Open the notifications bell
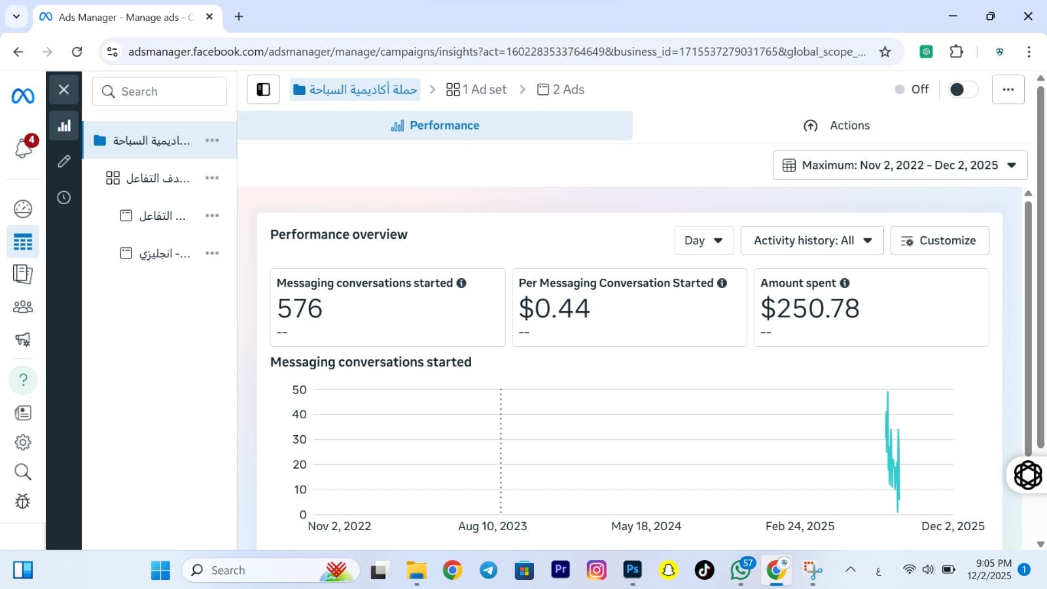This screenshot has height=589, width=1047. (24, 148)
